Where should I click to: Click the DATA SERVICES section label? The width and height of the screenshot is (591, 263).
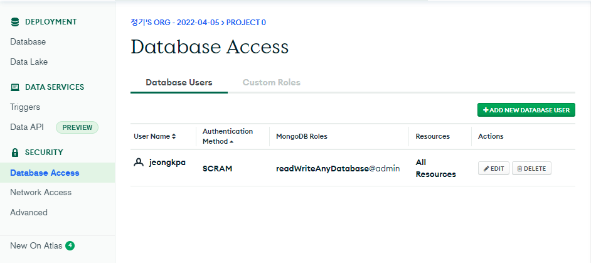pos(55,87)
